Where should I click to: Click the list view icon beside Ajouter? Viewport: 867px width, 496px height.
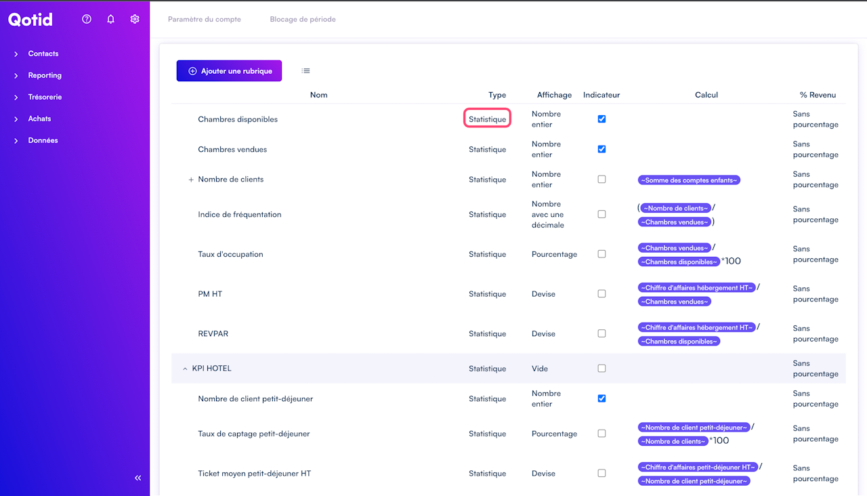pos(306,71)
